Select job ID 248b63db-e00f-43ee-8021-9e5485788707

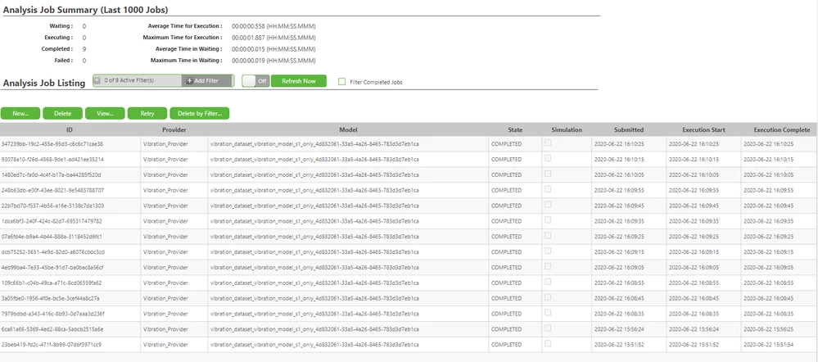(52, 190)
